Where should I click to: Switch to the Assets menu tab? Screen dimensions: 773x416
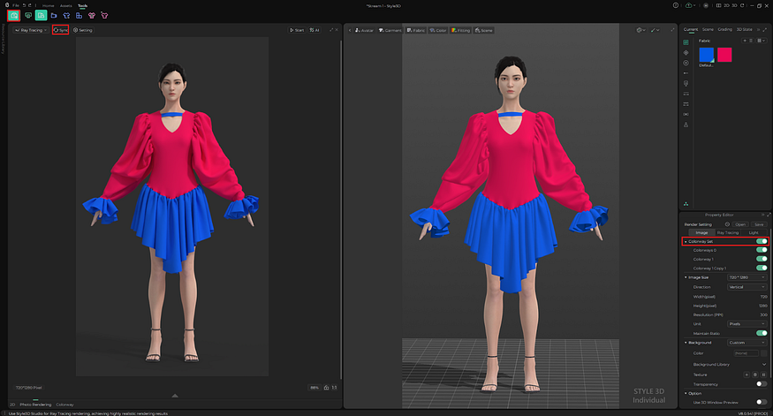[66, 5]
